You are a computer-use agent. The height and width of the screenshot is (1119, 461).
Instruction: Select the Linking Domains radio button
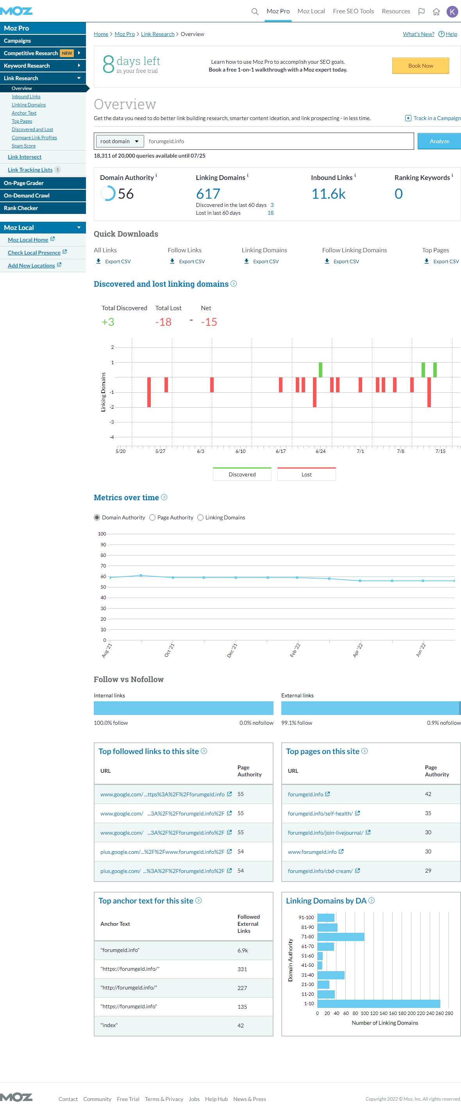tap(200, 518)
